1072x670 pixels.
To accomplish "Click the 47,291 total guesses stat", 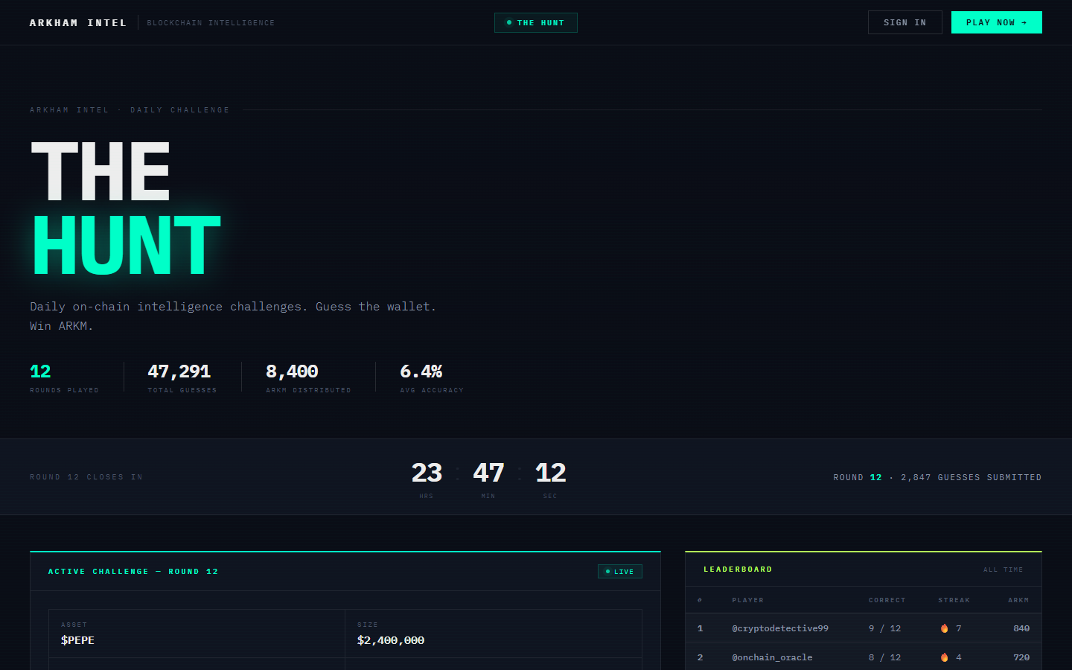I will click(x=179, y=371).
